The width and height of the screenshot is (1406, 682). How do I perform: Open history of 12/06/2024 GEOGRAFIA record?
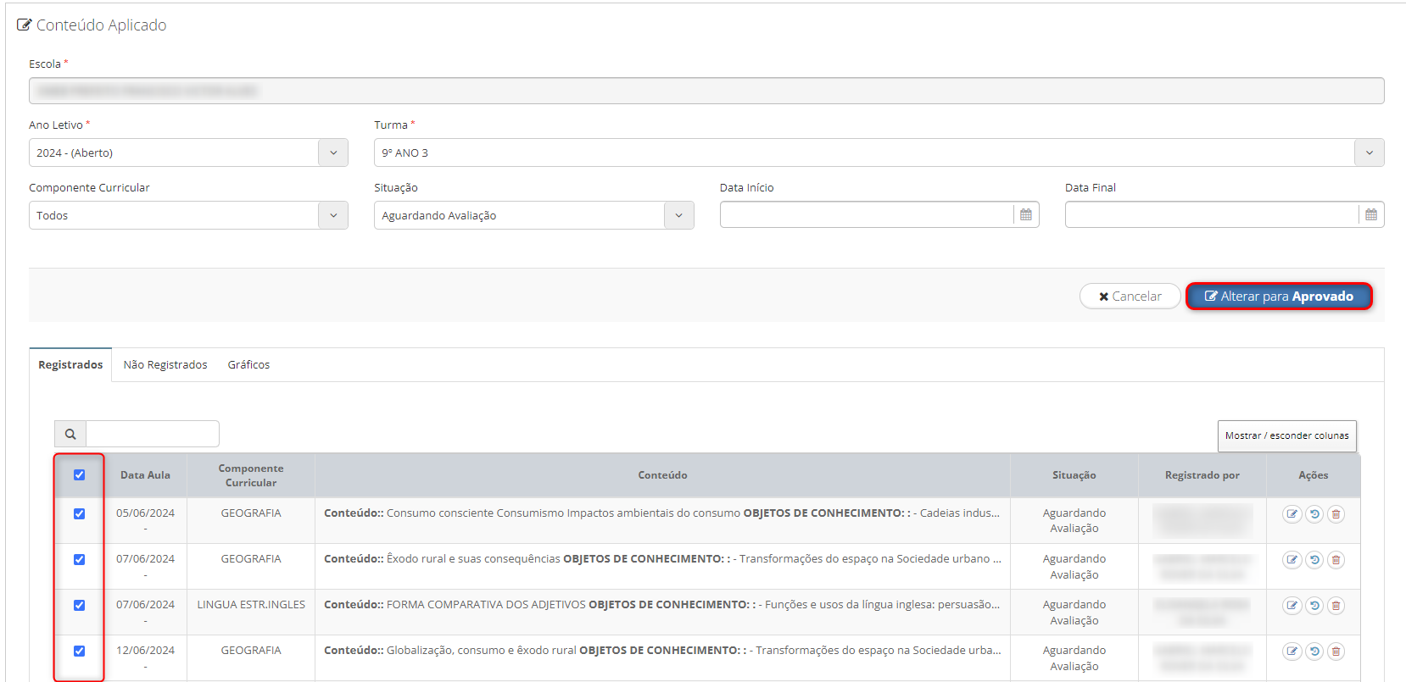[1314, 652]
